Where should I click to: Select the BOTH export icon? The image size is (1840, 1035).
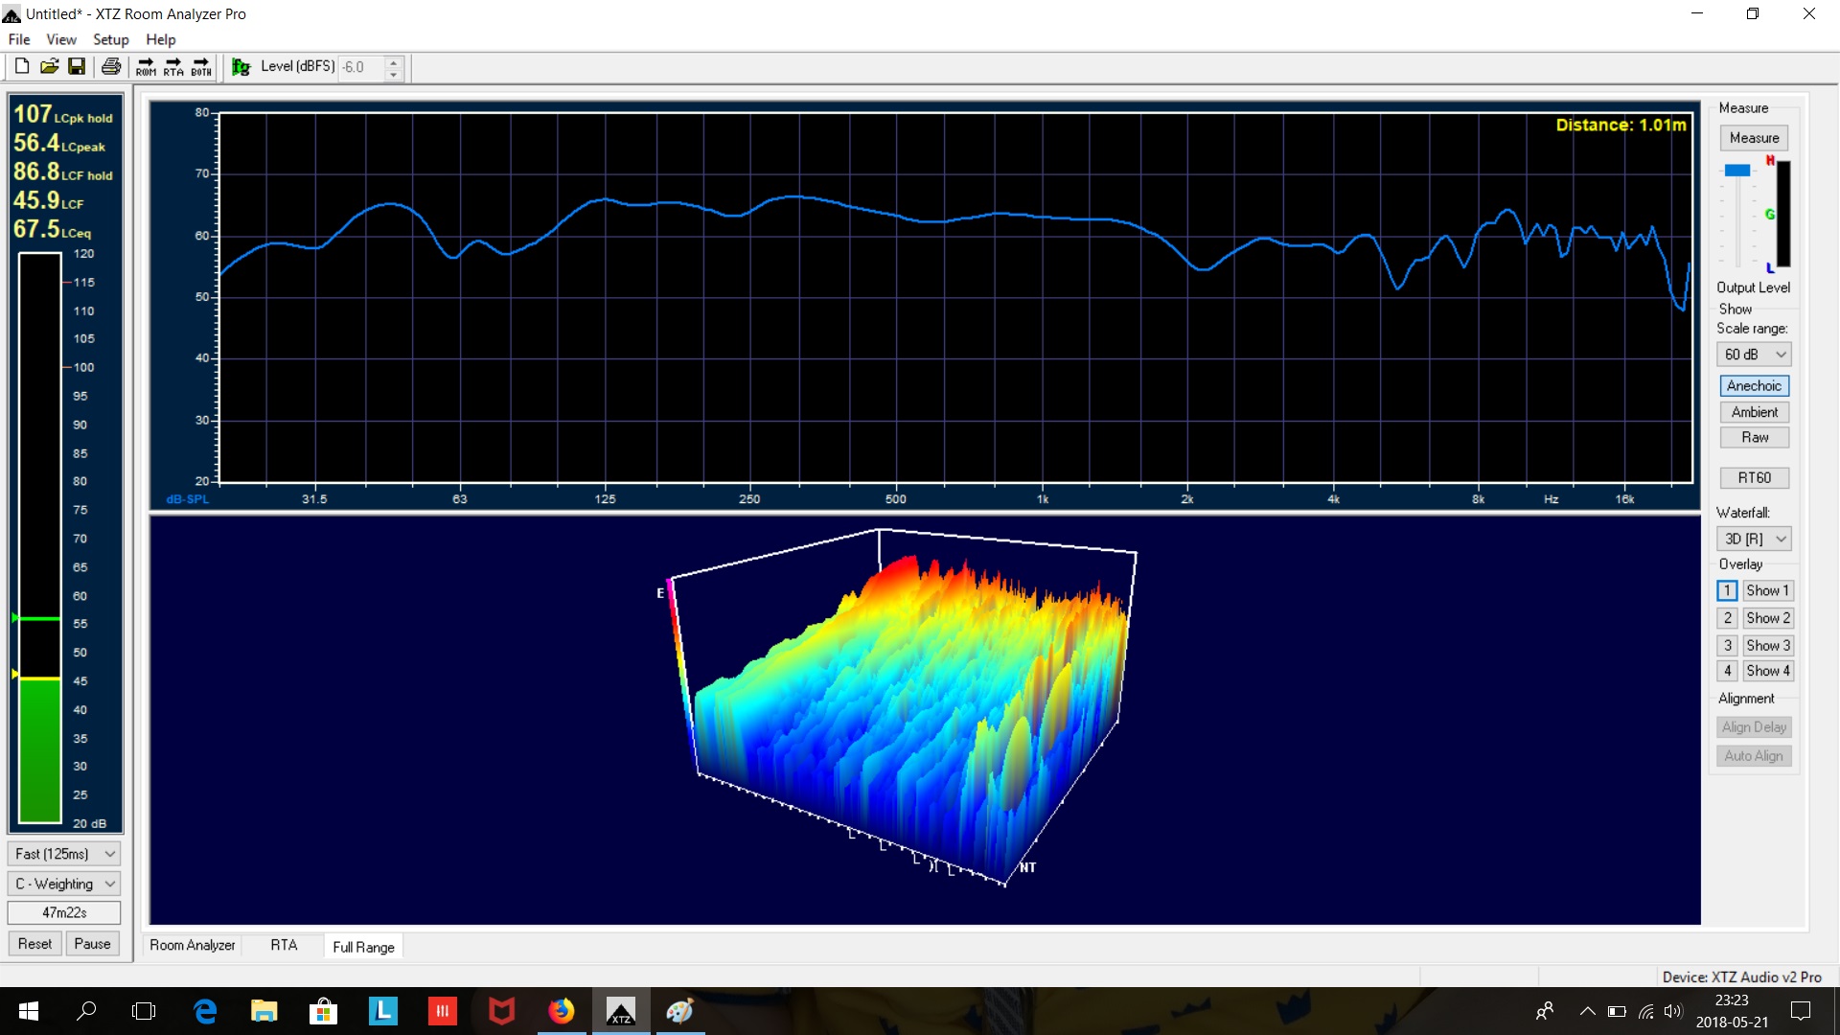[x=200, y=66]
